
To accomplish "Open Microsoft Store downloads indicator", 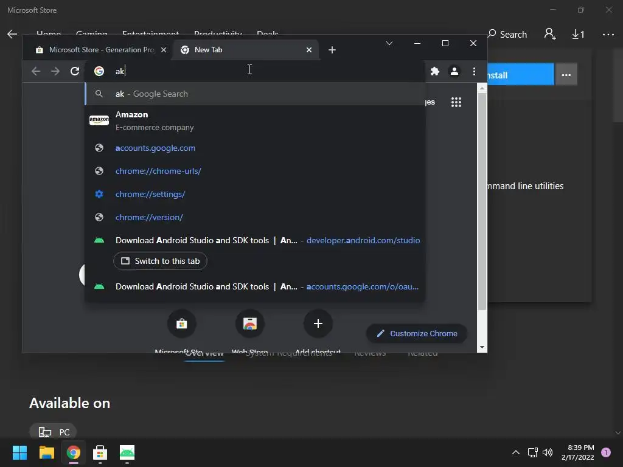I will [579, 35].
